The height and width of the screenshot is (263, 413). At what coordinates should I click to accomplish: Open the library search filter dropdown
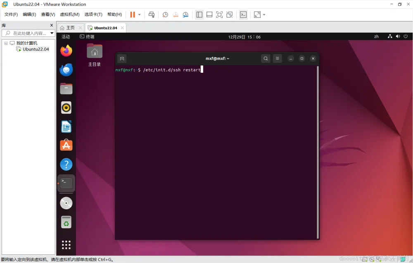(x=52, y=33)
